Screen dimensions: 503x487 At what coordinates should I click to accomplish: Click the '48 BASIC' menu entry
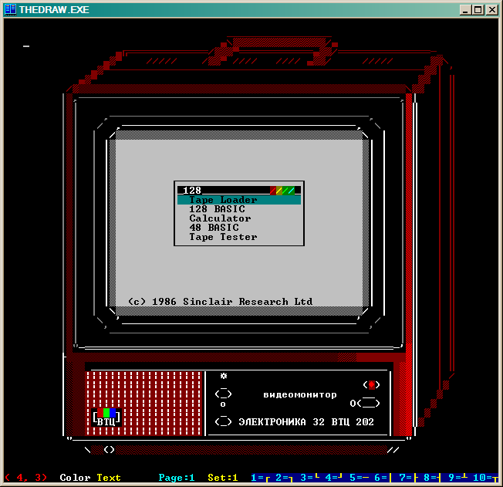tap(214, 228)
